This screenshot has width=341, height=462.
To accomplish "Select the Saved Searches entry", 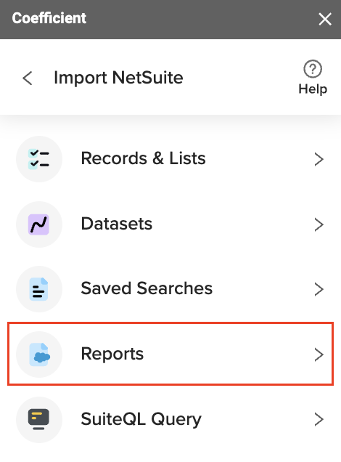I will point(170,289).
